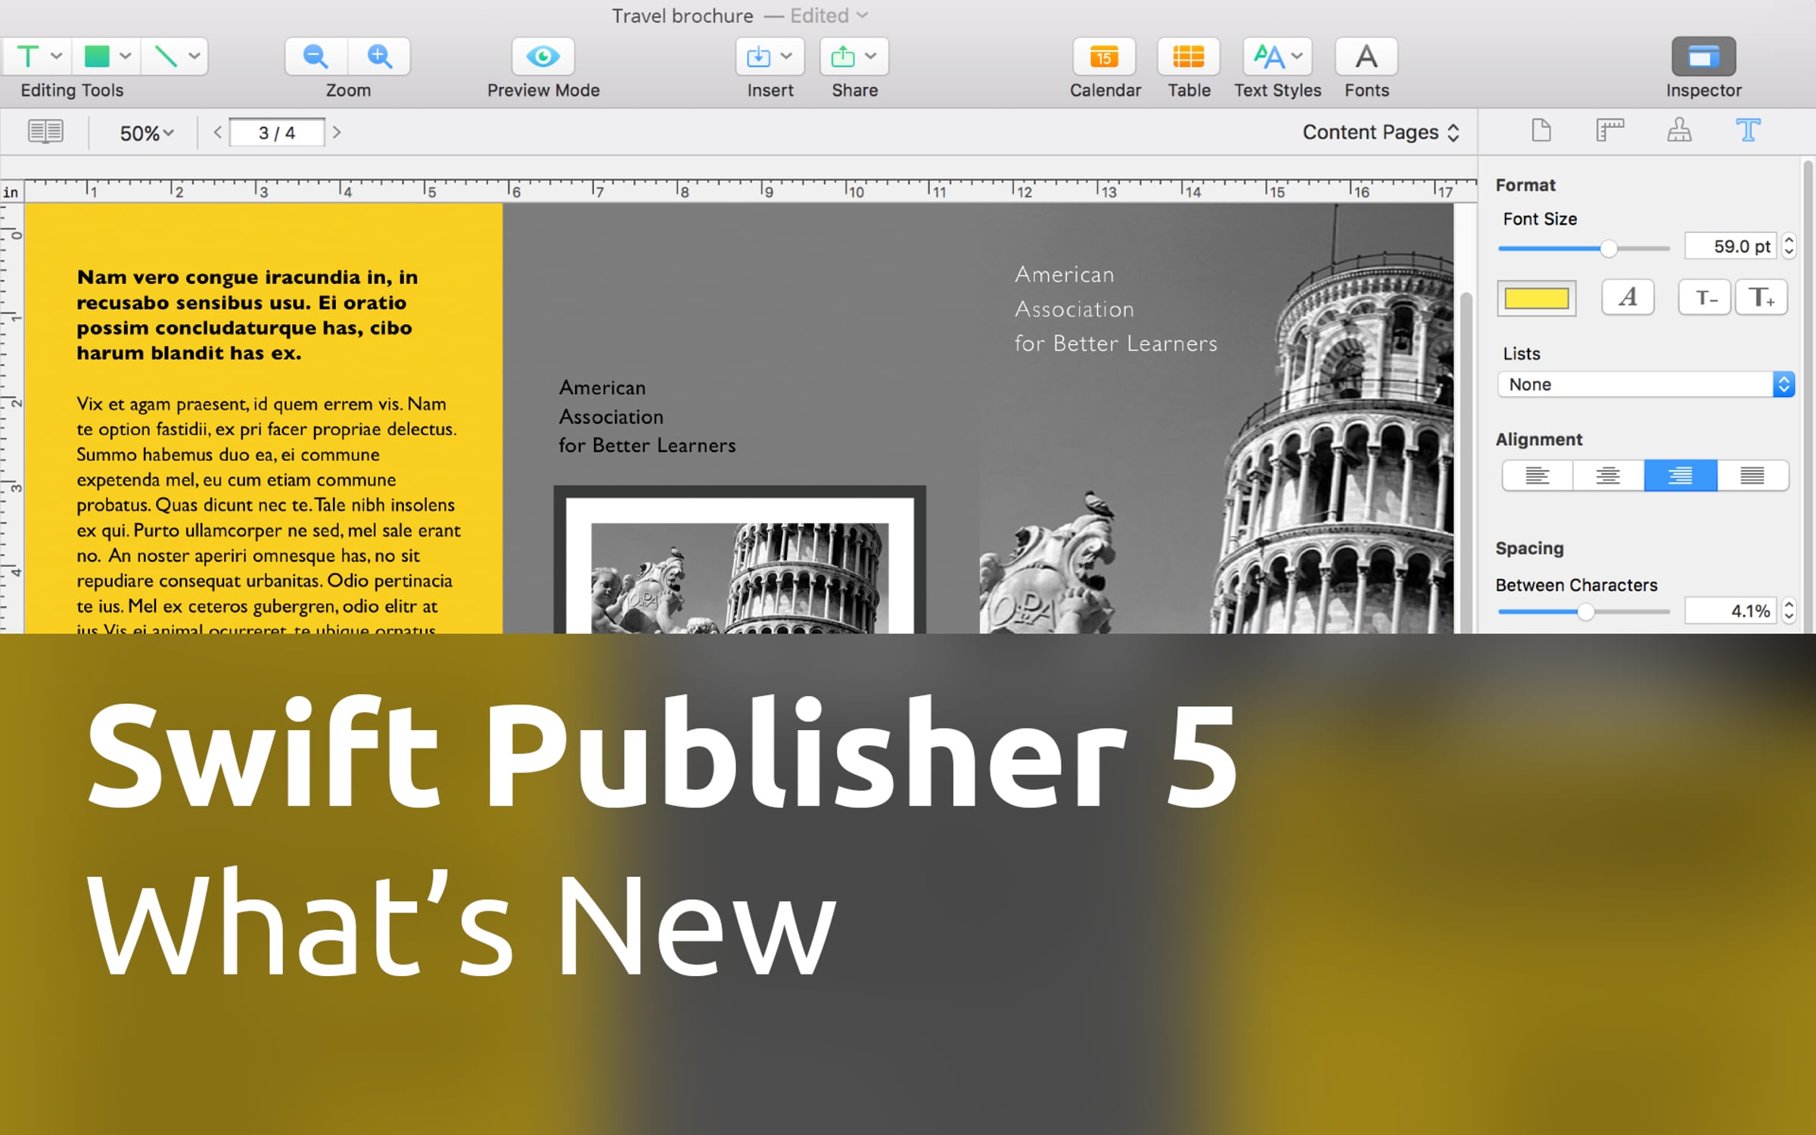Increase text size with T plus button
The image size is (1816, 1135).
[x=1761, y=297]
